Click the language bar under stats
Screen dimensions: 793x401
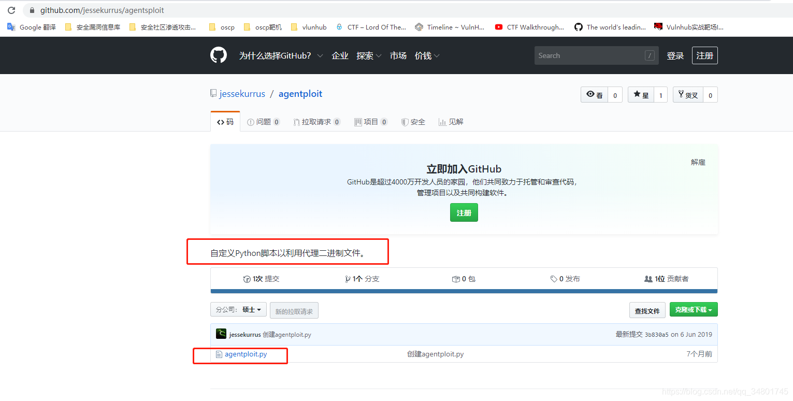tap(464, 291)
